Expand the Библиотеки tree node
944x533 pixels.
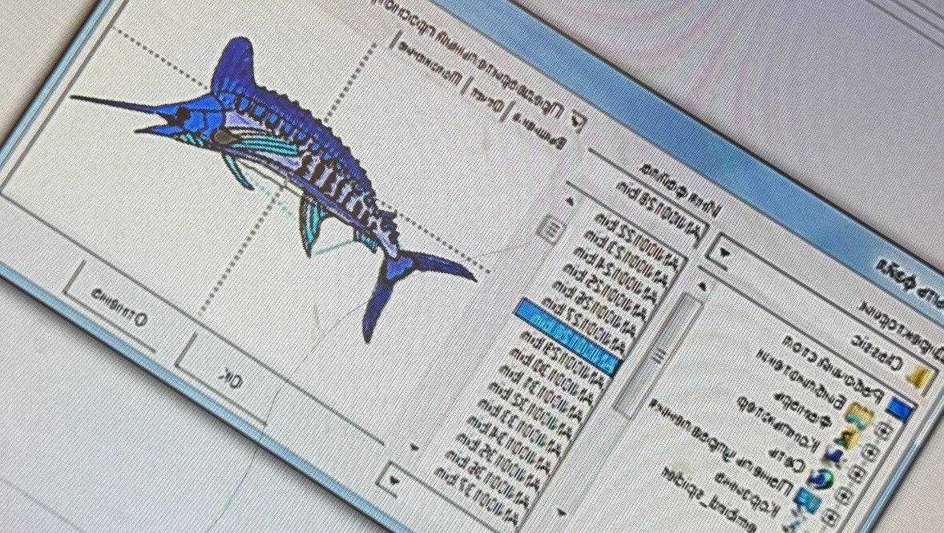click(884, 430)
